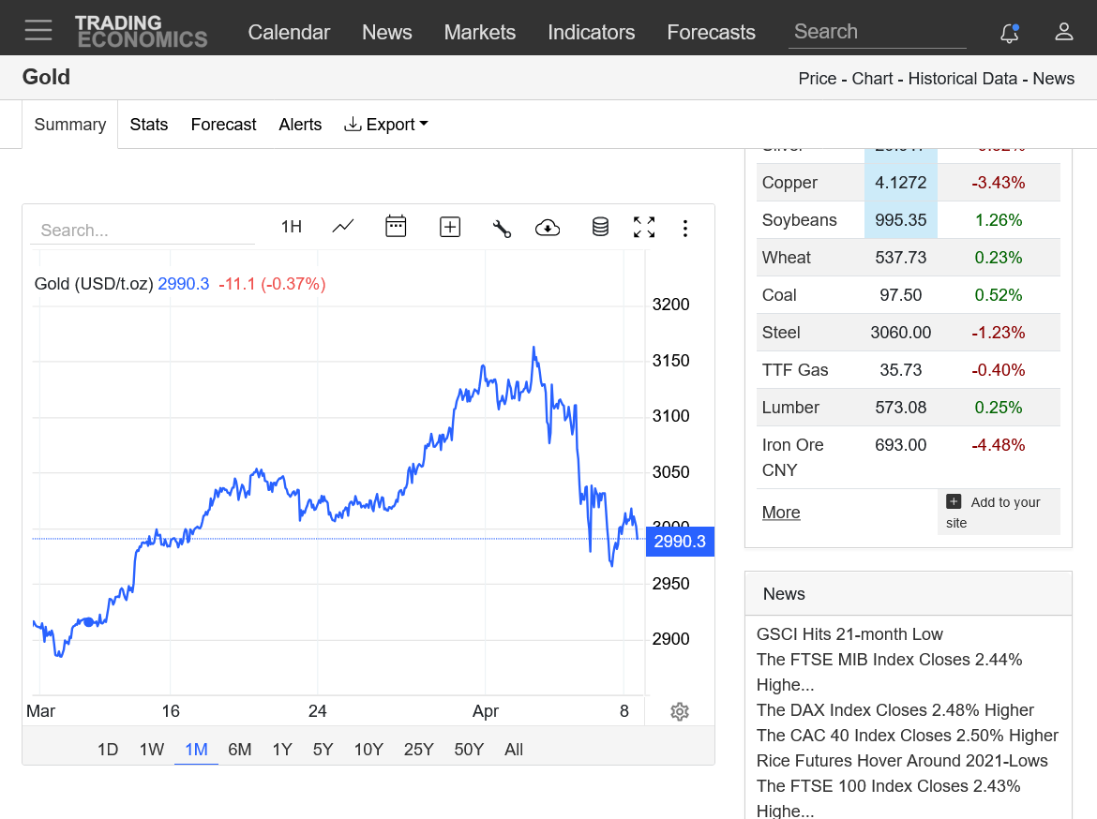Click the database stack icon
The width and height of the screenshot is (1097, 819).
click(x=600, y=227)
